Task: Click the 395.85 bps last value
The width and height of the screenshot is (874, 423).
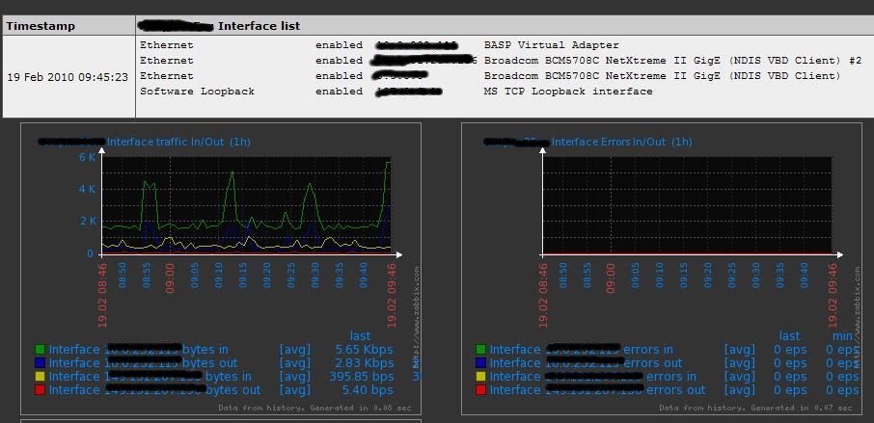Action: (361, 377)
